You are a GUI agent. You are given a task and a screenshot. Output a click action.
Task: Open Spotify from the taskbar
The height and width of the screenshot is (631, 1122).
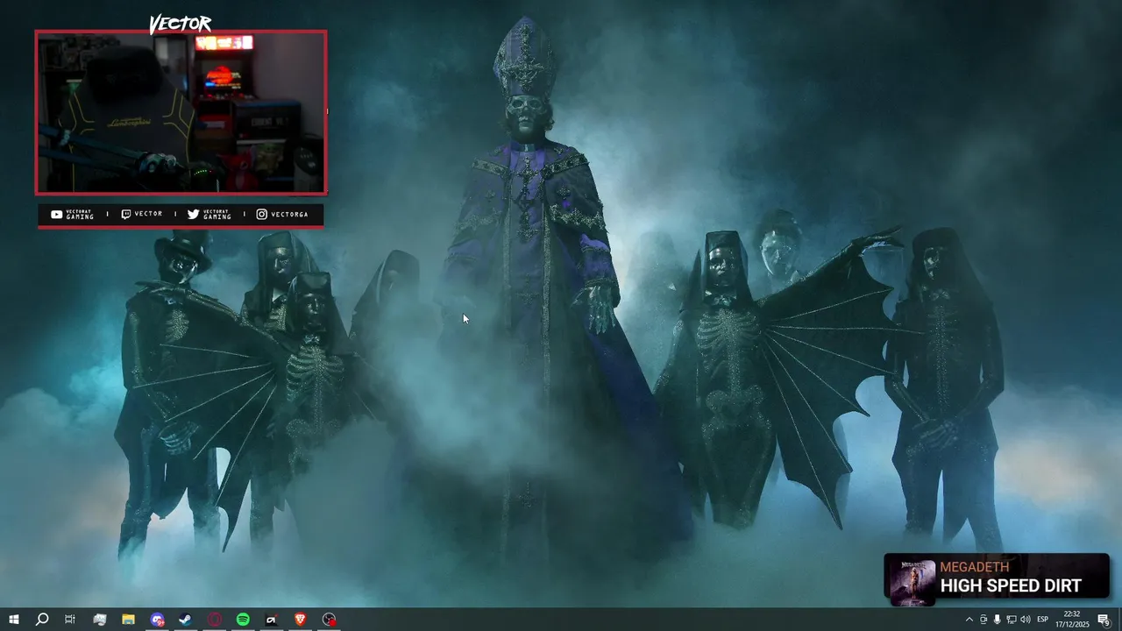243,620
